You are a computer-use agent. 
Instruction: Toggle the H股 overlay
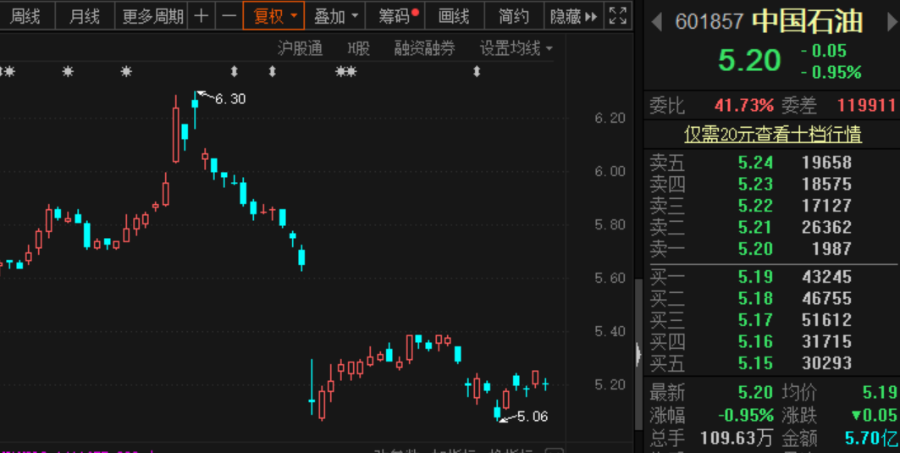(358, 49)
